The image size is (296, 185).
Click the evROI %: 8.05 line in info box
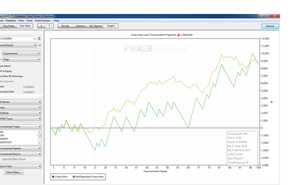235,154
